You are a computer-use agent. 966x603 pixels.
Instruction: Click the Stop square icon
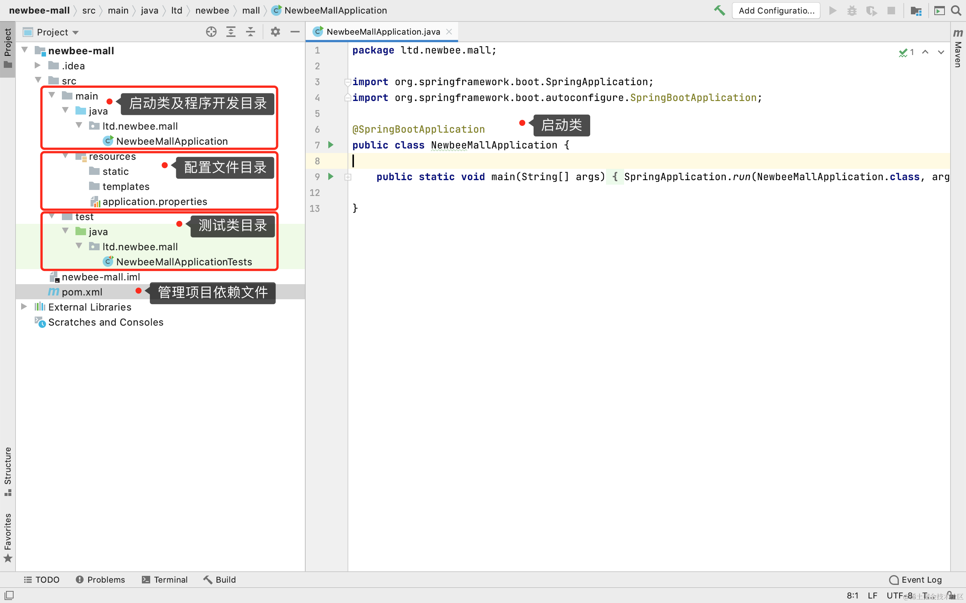pos(891,11)
